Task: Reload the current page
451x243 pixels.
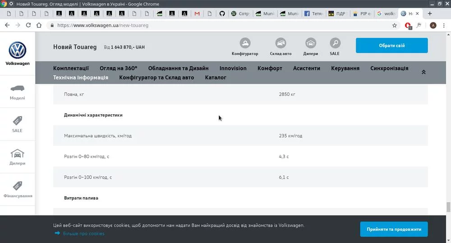Action: tap(28, 25)
